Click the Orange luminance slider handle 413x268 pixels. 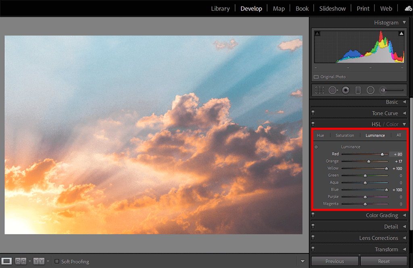[x=369, y=161]
